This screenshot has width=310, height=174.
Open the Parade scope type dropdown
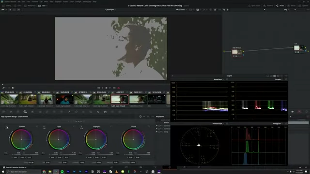(279, 79)
